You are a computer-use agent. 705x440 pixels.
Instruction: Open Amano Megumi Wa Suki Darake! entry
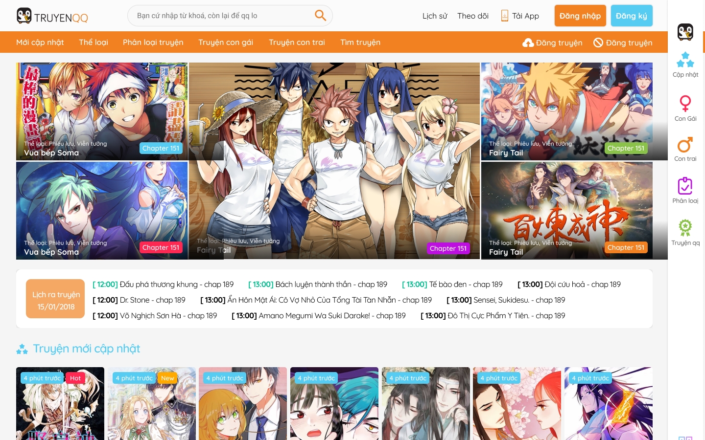tap(319, 316)
